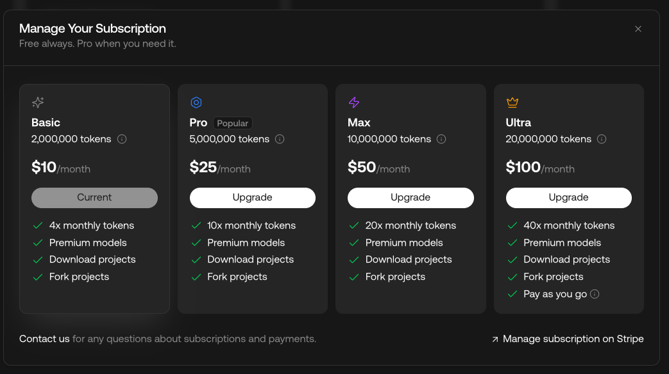The width and height of the screenshot is (669, 374).
Task: Upgrade to the Pro plan
Action: [x=252, y=197]
